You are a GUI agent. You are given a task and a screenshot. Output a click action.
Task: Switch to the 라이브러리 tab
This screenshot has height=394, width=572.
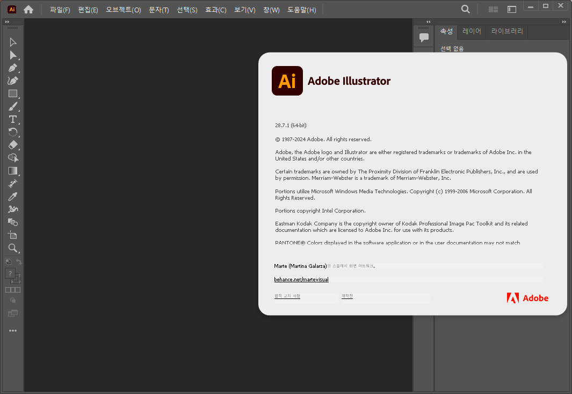[x=507, y=31]
